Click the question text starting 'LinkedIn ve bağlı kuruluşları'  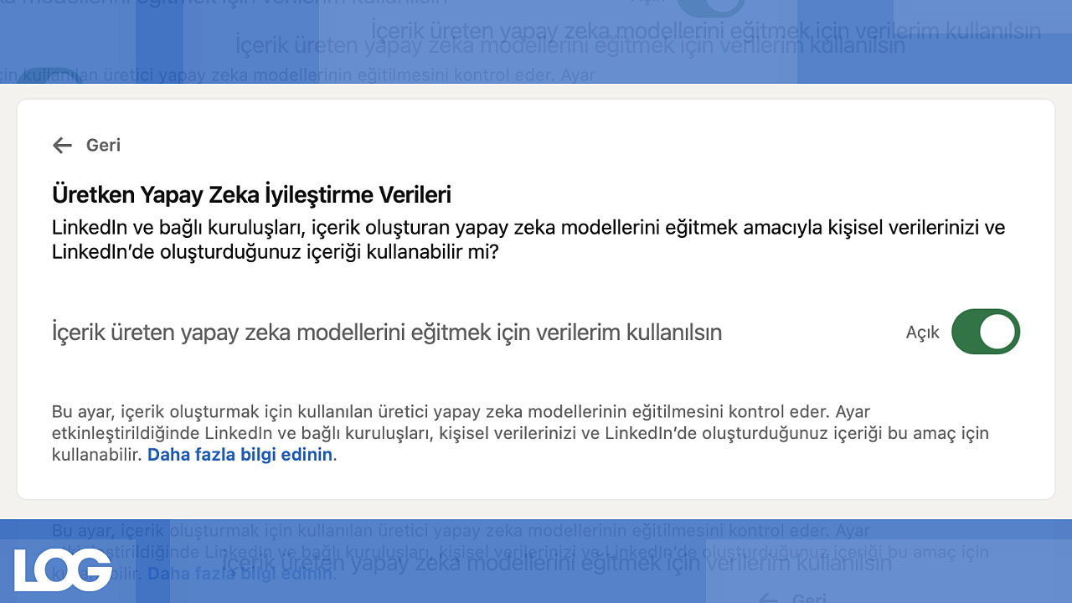click(x=528, y=240)
